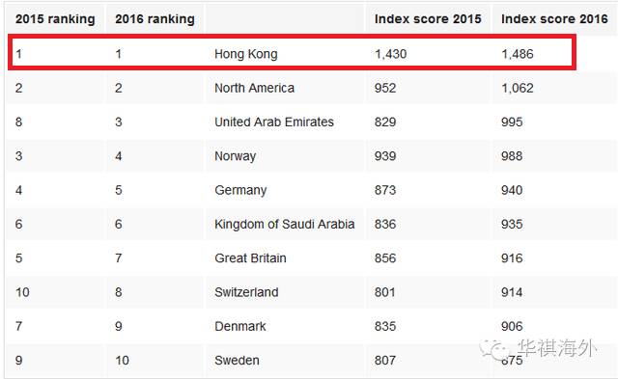Click the 2016 ranking column header

click(154, 19)
